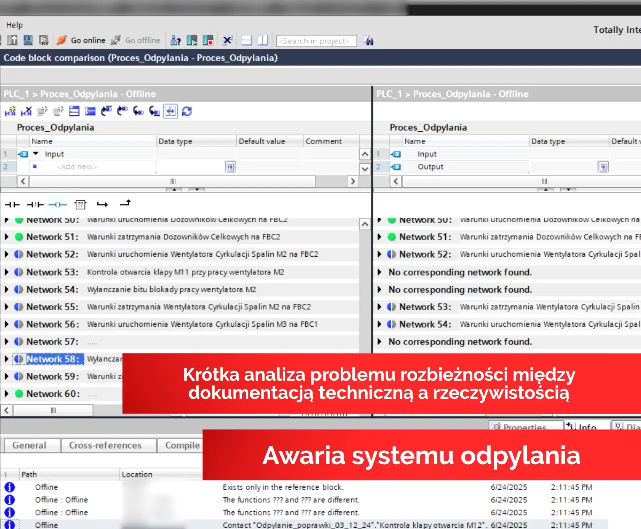This screenshot has height=529, width=641.
Task: Open the Help menu
Action: click(14, 25)
